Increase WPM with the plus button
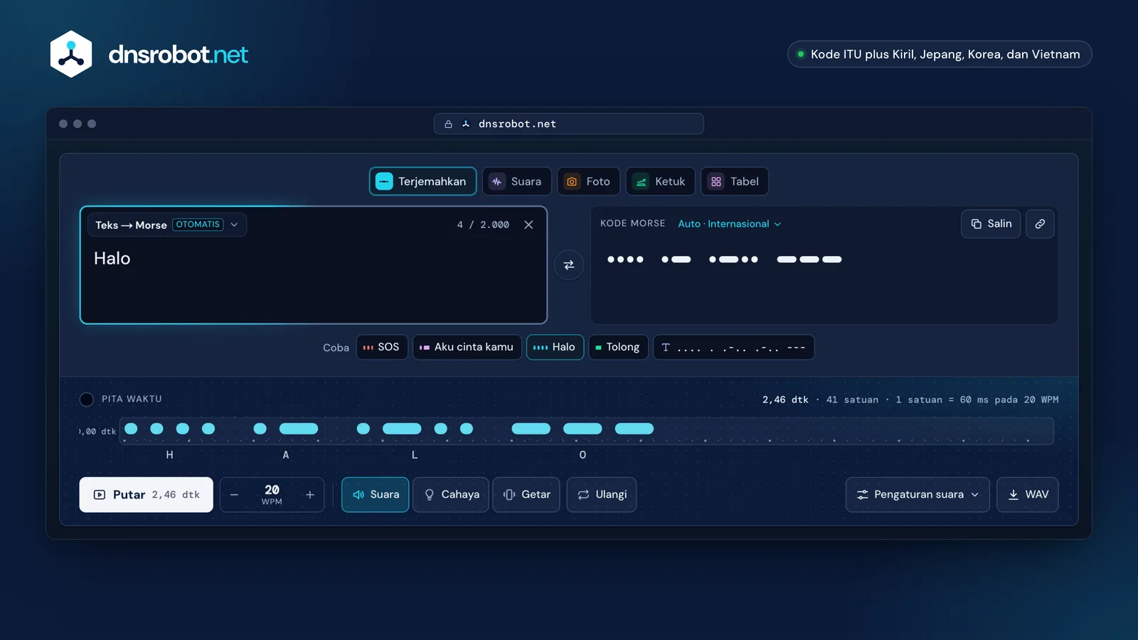Screen dimensions: 1138x640 310,495
